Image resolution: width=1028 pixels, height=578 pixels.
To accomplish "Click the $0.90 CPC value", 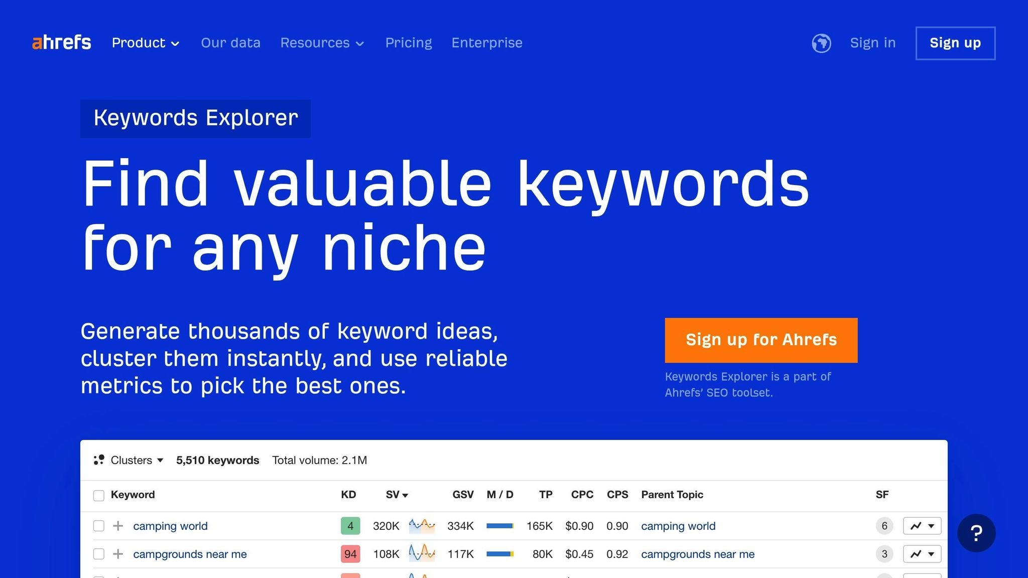I will [x=579, y=526].
